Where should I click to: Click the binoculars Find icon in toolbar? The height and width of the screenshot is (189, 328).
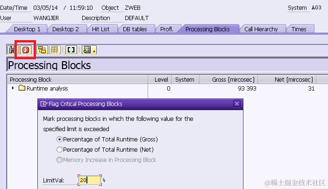[x=12, y=50]
